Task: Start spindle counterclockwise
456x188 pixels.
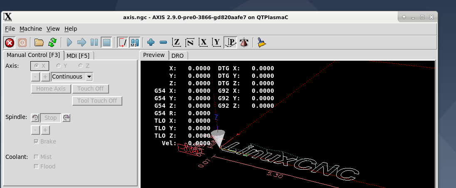Action: [35, 118]
